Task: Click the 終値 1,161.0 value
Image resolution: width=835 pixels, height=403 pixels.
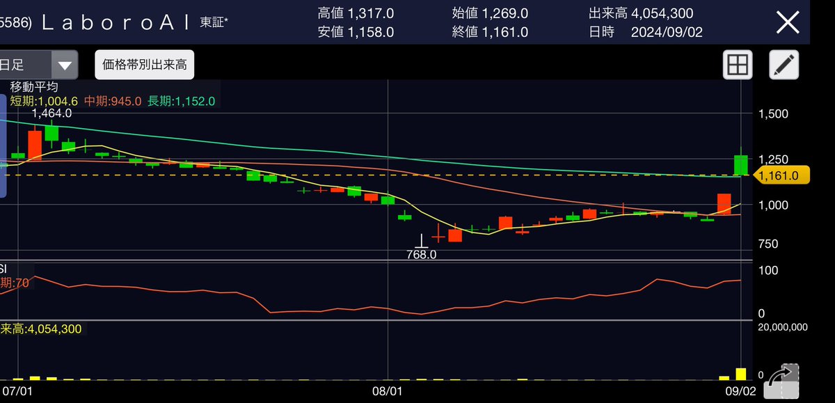Action: (x=490, y=33)
